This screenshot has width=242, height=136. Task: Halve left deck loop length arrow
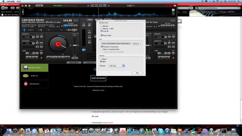tap(27, 53)
